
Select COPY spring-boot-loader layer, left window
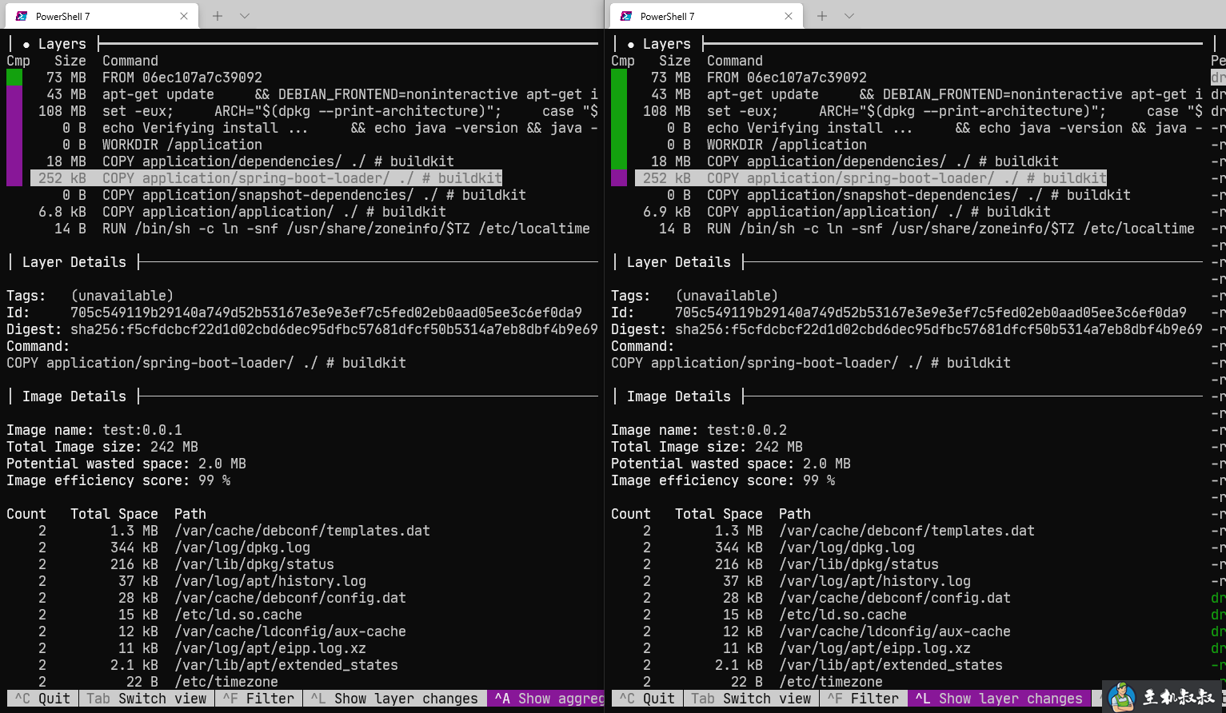tap(266, 178)
